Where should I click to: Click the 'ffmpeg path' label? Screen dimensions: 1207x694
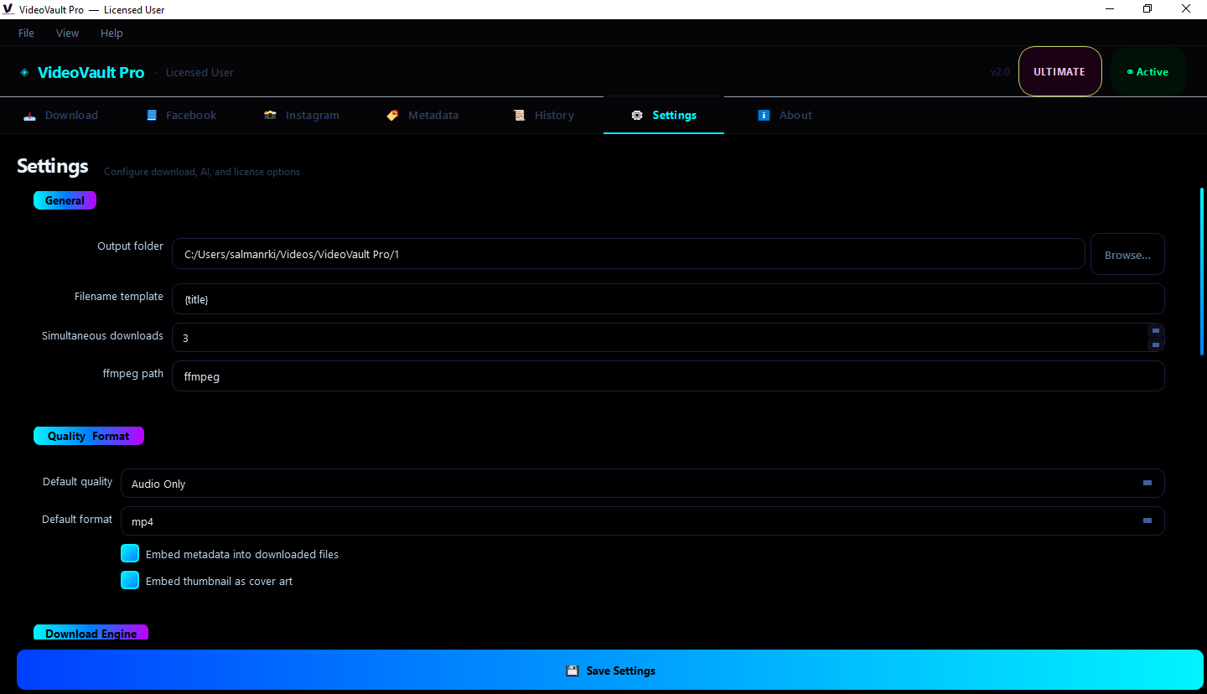pos(133,374)
